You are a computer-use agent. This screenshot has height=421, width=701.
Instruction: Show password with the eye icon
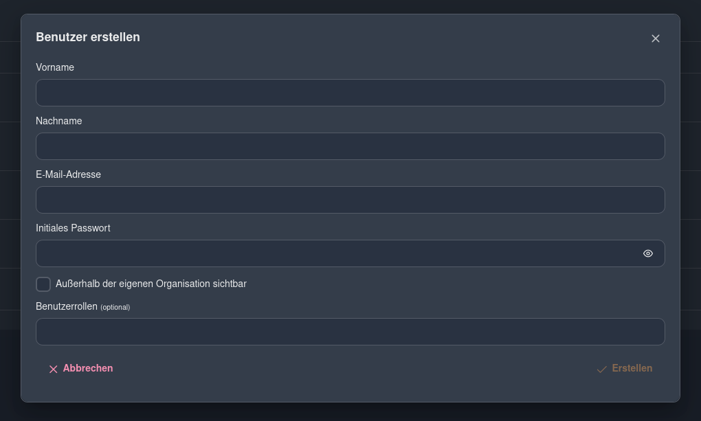[647, 253]
